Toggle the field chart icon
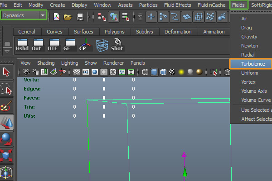 [x=113, y=72]
